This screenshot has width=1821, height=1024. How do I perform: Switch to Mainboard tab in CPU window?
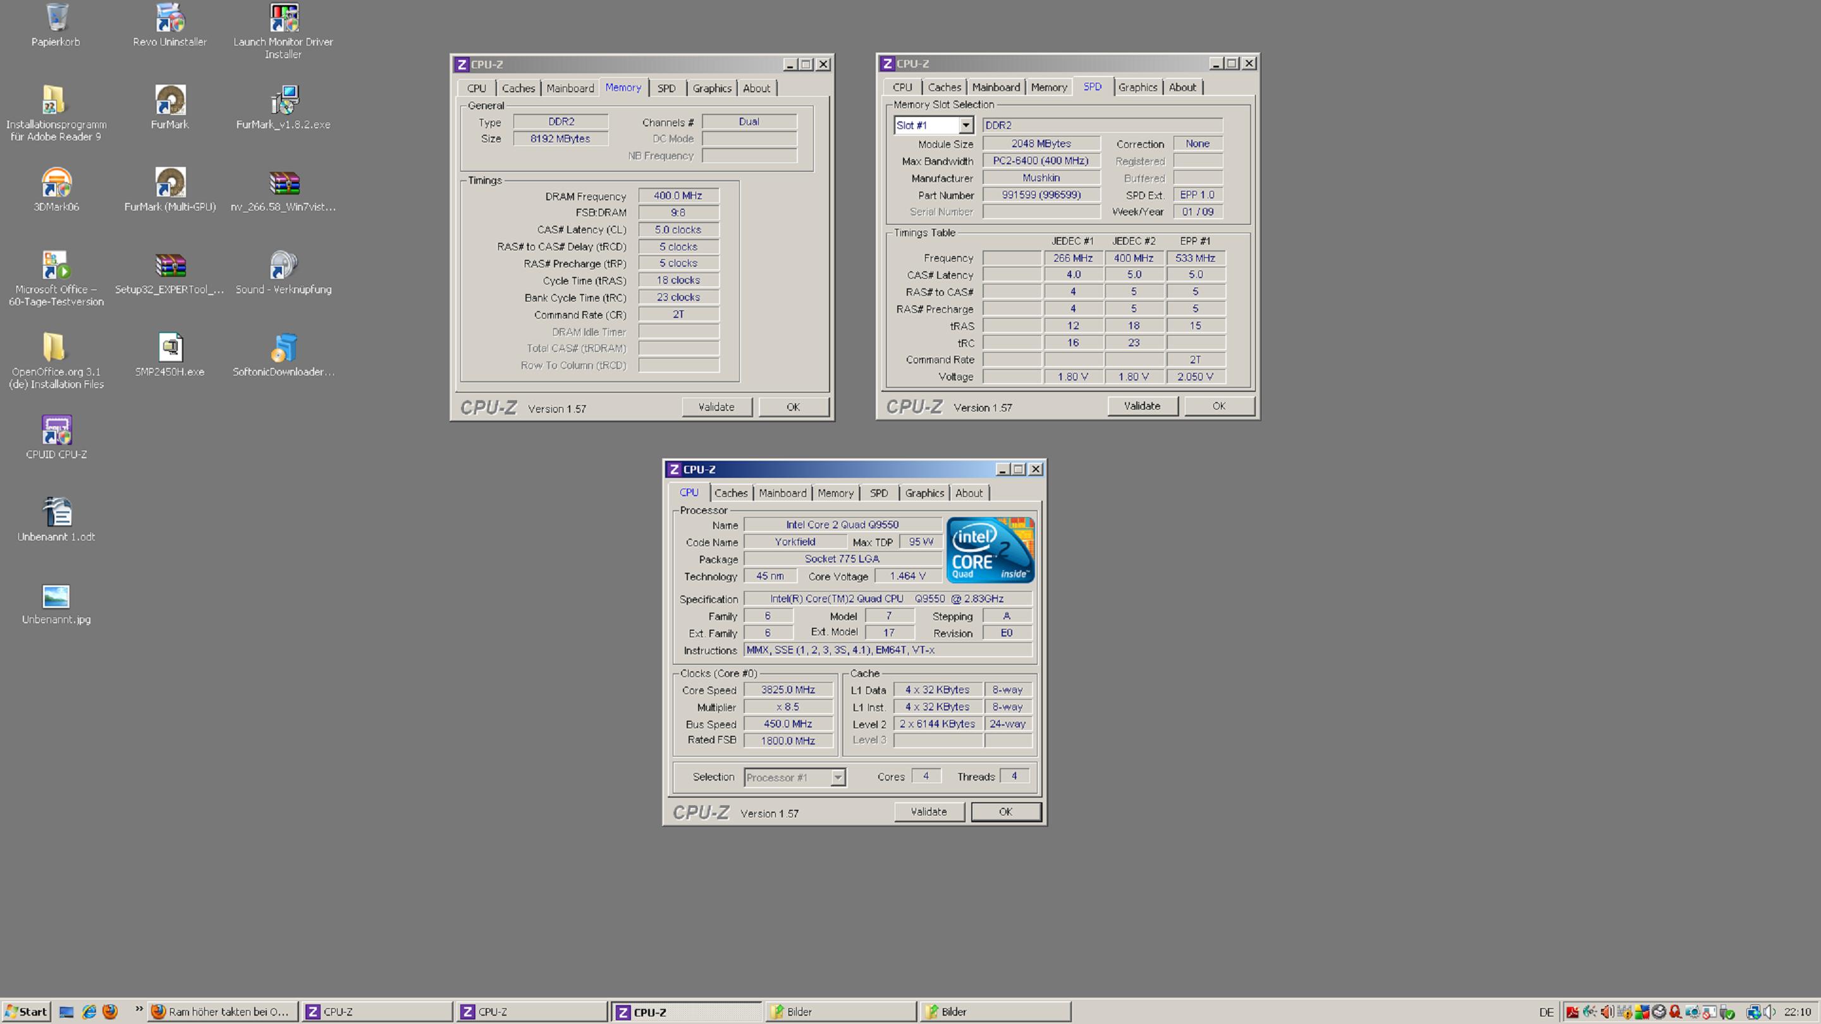782,493
